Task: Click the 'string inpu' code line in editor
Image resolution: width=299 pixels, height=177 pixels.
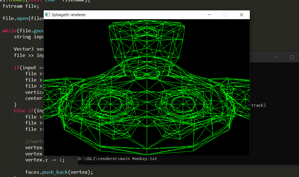Action: point(29,37)
